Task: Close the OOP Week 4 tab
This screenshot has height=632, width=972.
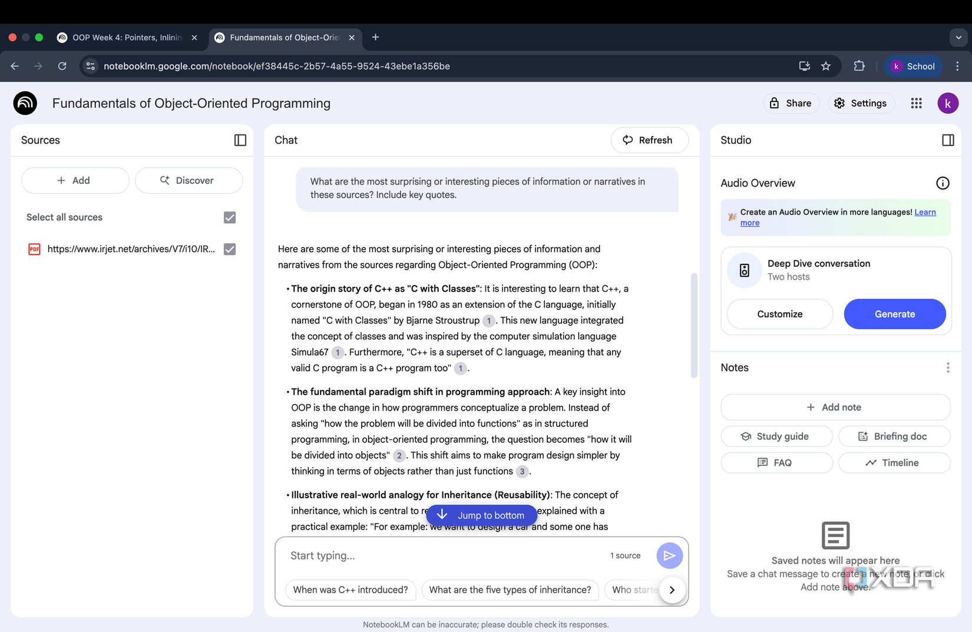Action: (x=194, y=38)
